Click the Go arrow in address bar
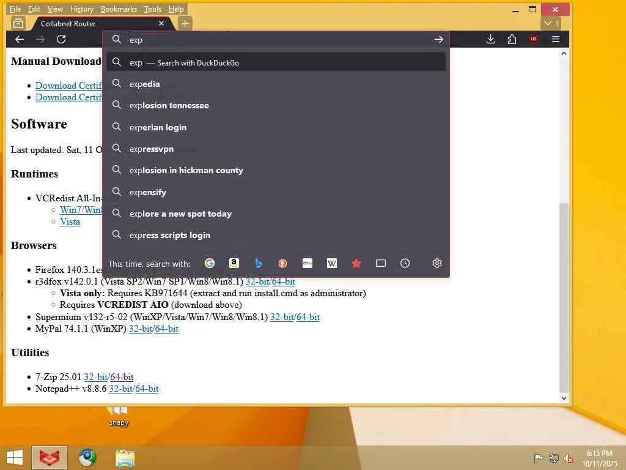 pyautogui.click(x=438, y=39)
